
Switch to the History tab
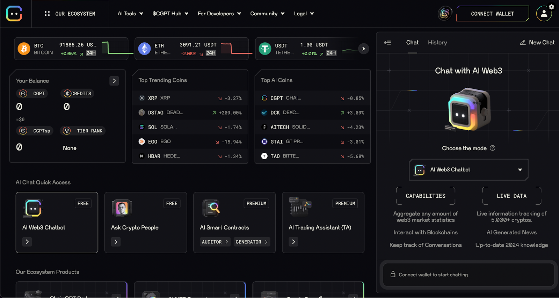coord(437,43)
